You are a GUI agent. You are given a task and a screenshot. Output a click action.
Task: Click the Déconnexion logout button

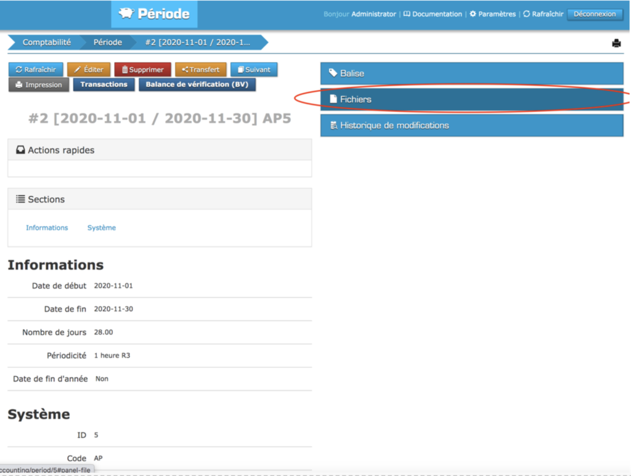coord(595,14)
